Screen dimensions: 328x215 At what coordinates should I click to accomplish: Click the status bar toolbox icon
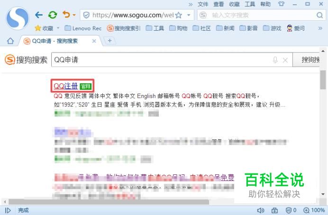click(274, 210)
